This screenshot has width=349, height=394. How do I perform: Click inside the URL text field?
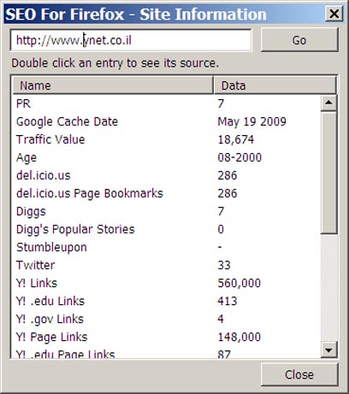131,40
